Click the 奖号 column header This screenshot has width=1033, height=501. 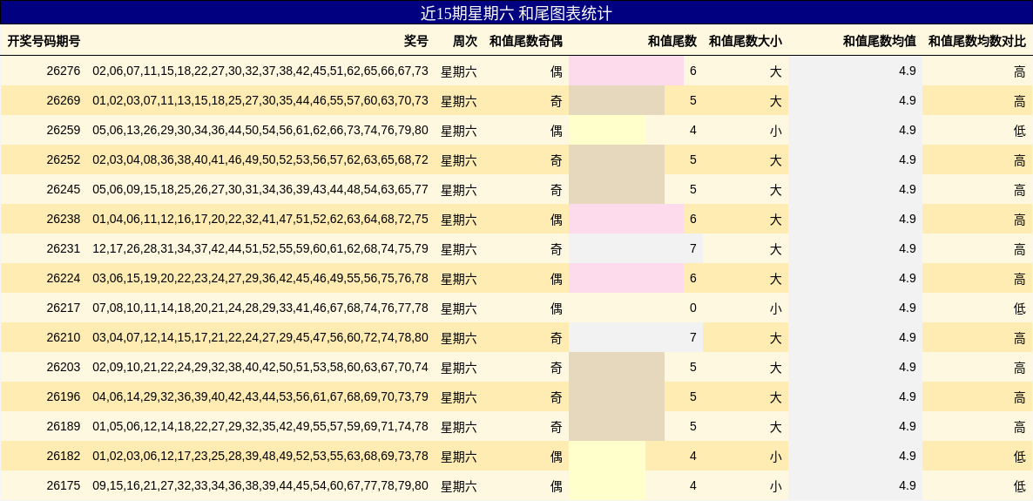point(415,41)
